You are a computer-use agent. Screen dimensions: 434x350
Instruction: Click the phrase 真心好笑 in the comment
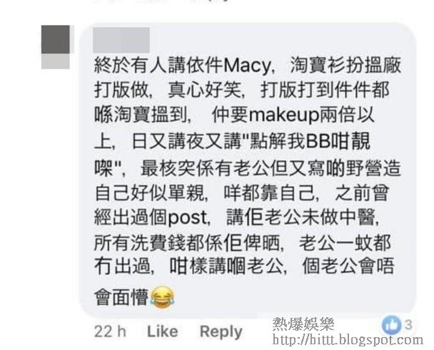tap(205, 91)
